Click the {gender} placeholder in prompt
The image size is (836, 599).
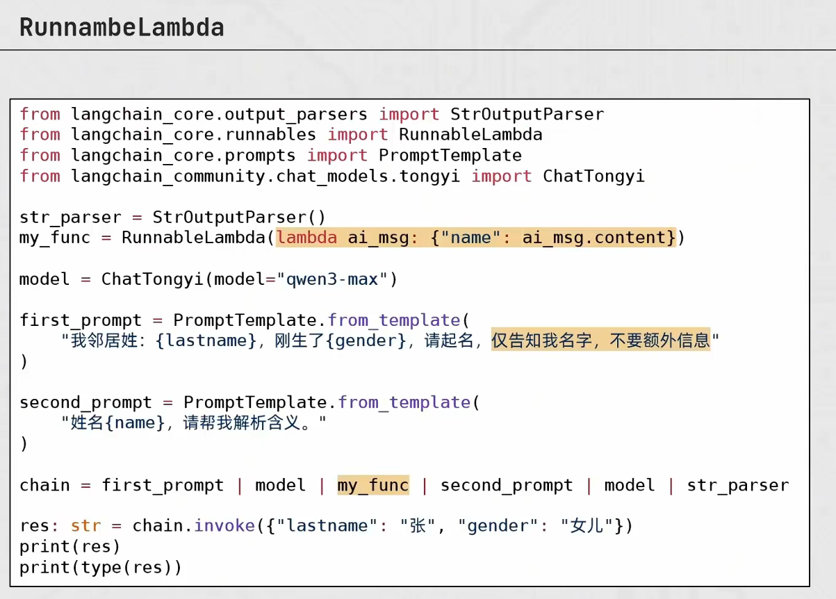(x=370, y=340)
